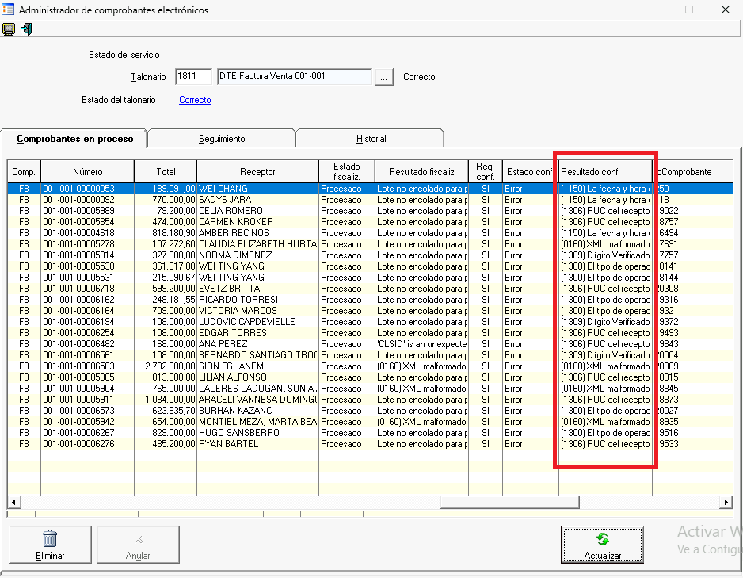Click the Talonario number field 1811
The width and height of the screenshot is (743, 578).
point(193,77)
